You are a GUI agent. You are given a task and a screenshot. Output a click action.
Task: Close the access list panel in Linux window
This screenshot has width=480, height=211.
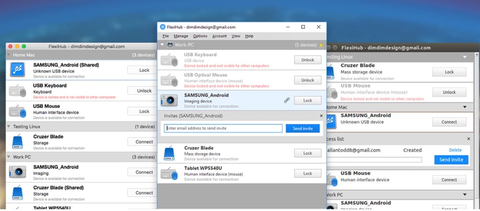(468, 139)
